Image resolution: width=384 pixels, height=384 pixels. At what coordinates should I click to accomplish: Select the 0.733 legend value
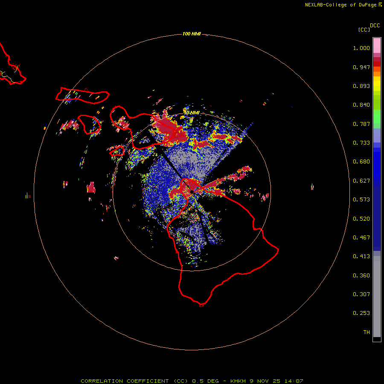[361, 143]
